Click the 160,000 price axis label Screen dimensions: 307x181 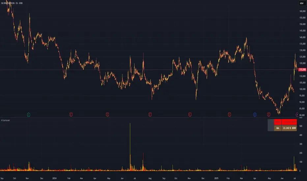click(302, 11)
